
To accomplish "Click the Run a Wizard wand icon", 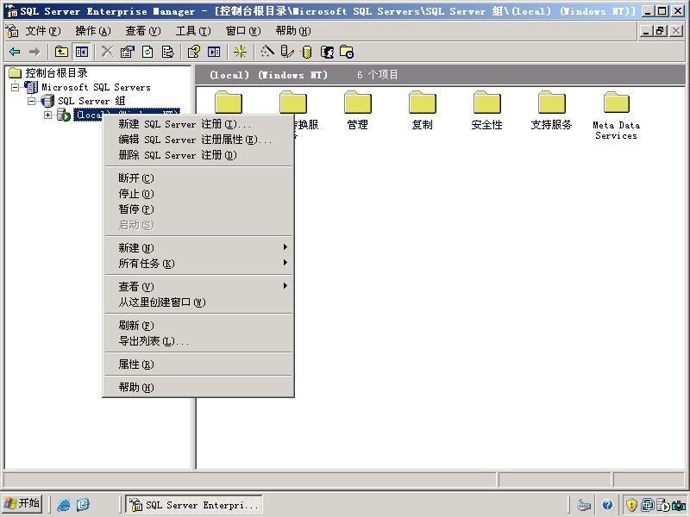I will pyautogui.click(x=267, y=52).
